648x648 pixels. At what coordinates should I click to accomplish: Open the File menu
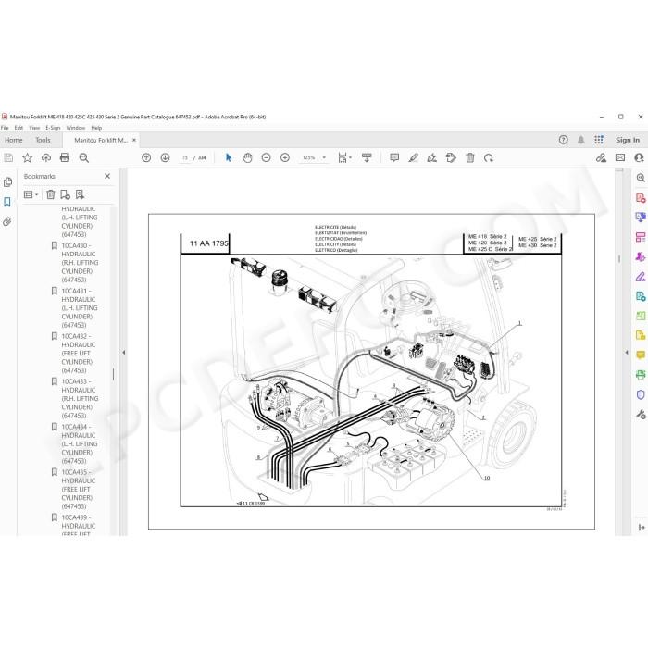(5, 128)
